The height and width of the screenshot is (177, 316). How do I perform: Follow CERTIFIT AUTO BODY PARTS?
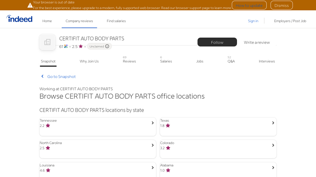217,42
